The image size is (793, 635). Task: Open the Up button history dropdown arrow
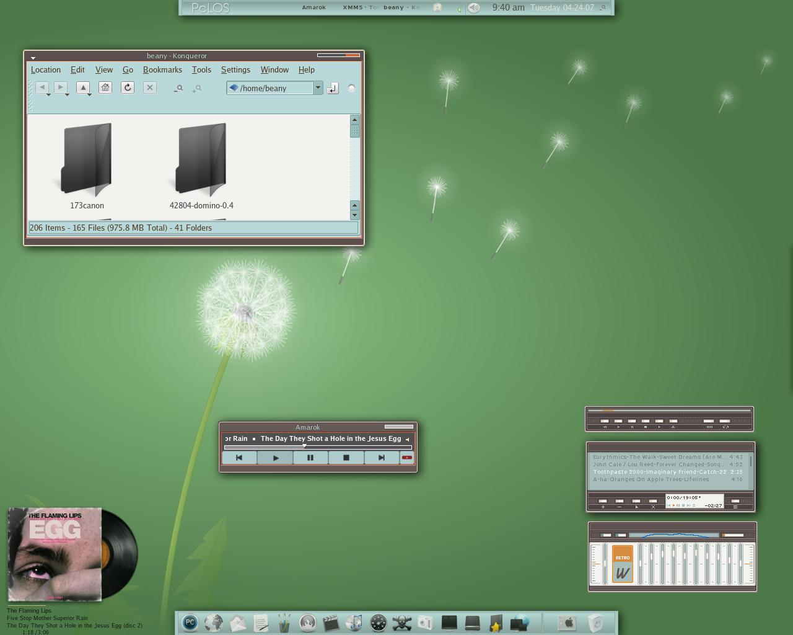click(x=89, y=95)
